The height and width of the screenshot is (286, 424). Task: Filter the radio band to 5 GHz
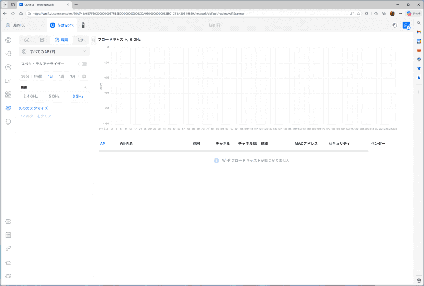(x=54, y=96)
